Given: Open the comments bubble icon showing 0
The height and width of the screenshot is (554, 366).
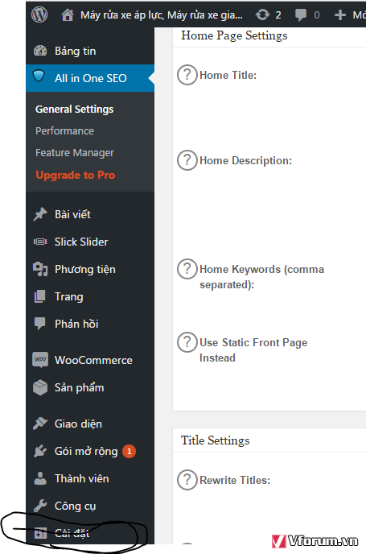Looking at the screenshot, I should pyautogui.click(x=301, y=14).
